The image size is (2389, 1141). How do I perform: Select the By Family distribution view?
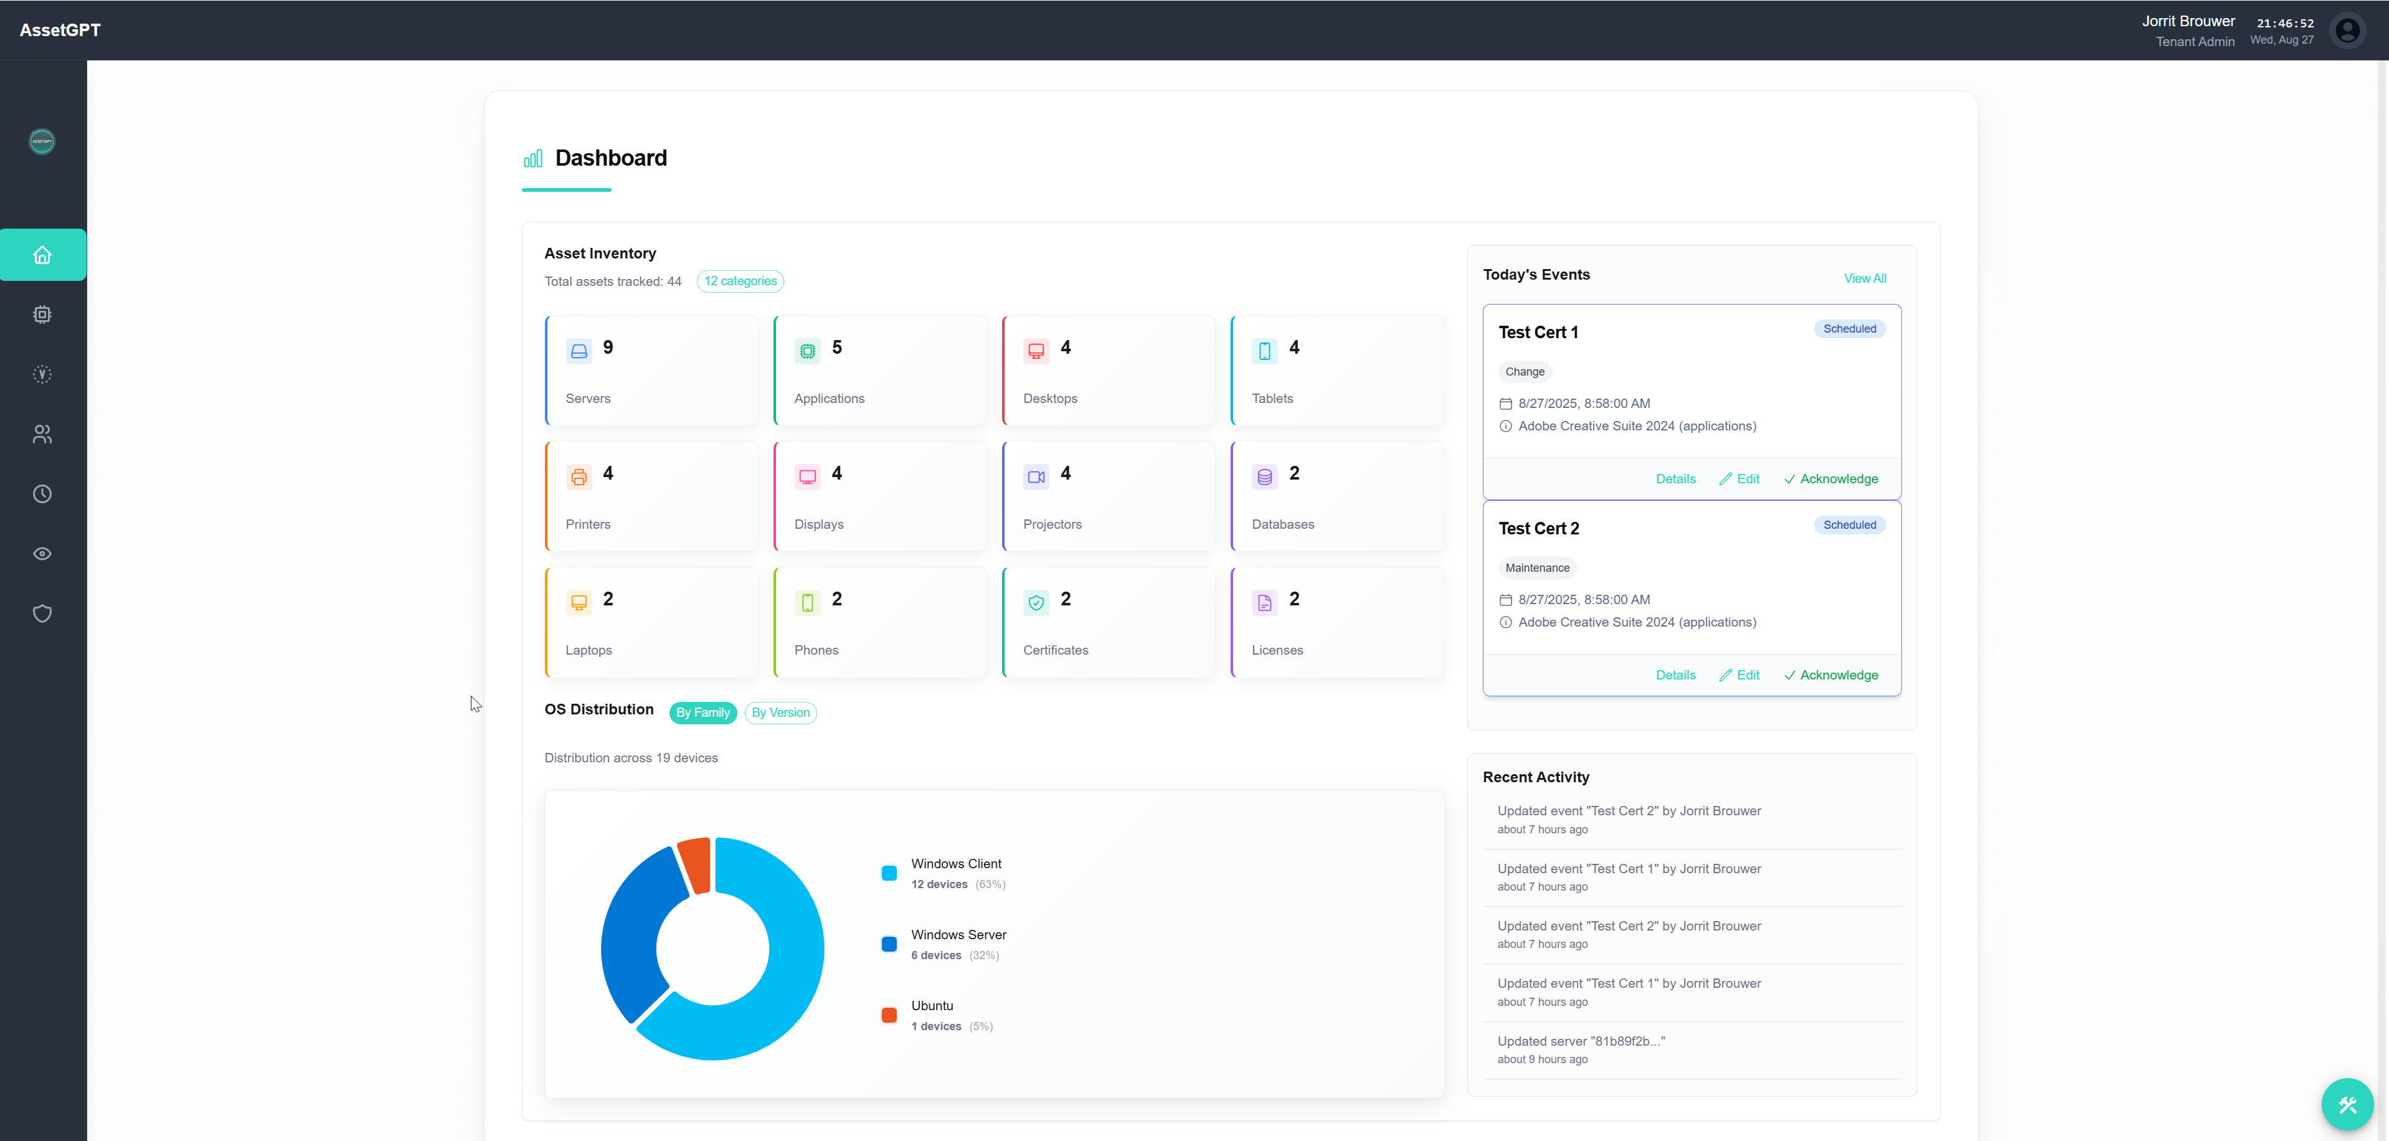(702, 713)
